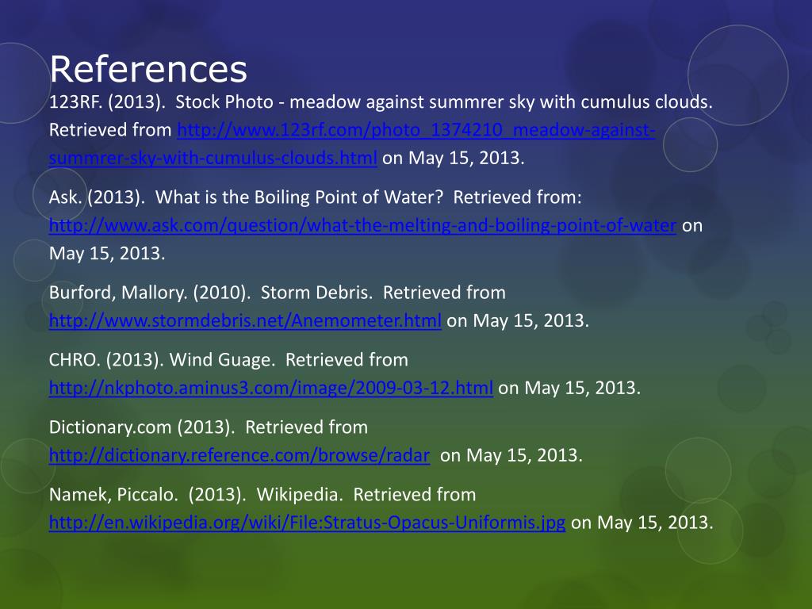Select the 'Dictionary.com (2013). Retrieved from' text

[x=209, y=427]
